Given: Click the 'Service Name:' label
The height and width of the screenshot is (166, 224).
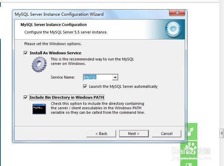Looking at the screenshot, I should tap(63, 77).
